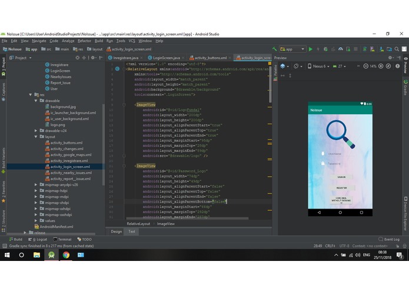Viewport: 409px width, 291px height.
Task: Run the app with green play button
Action: pyautogui.click(x=310, y=49)
